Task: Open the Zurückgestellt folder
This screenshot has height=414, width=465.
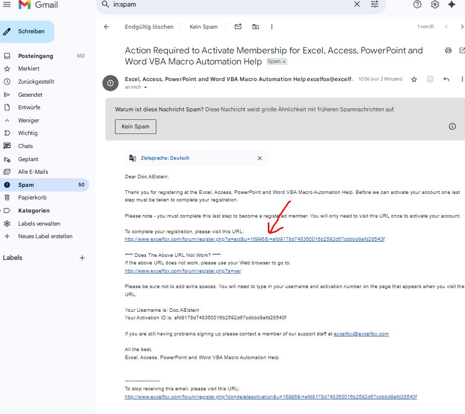Action: pyautogui.click(x=36, y=82)
